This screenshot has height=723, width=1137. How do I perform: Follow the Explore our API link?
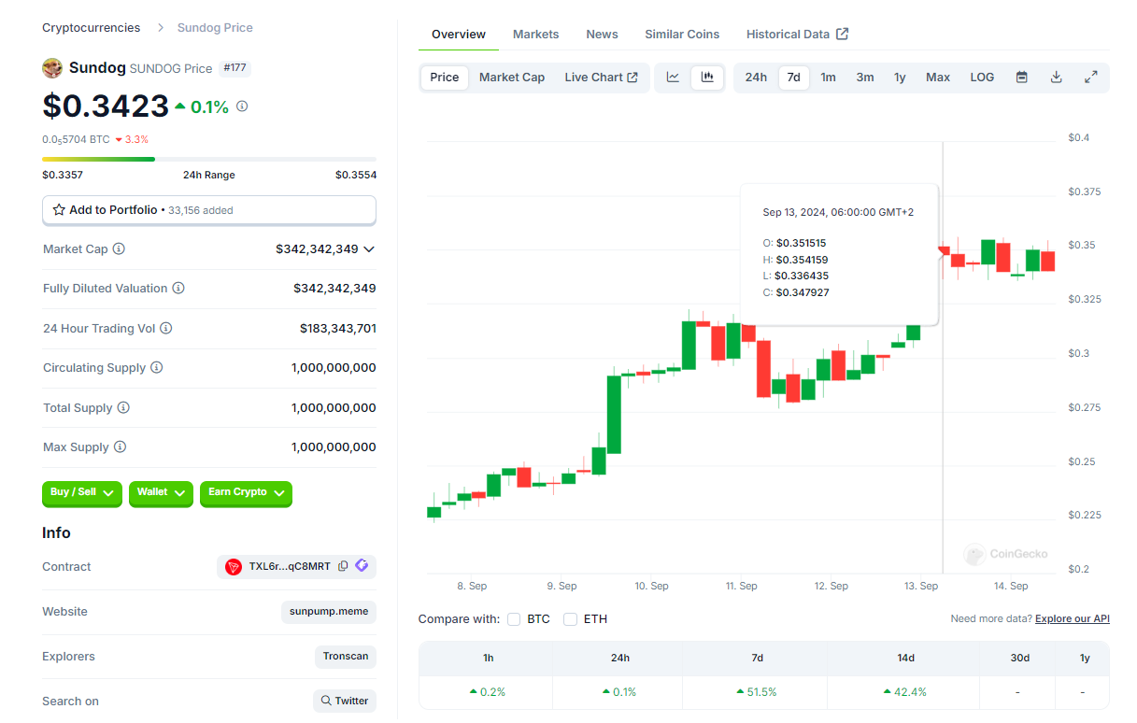tap(1073, 619)
